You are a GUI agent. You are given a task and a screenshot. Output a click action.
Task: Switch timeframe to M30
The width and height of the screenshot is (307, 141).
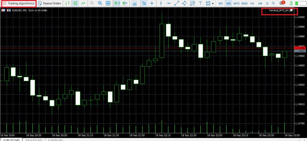244,4
